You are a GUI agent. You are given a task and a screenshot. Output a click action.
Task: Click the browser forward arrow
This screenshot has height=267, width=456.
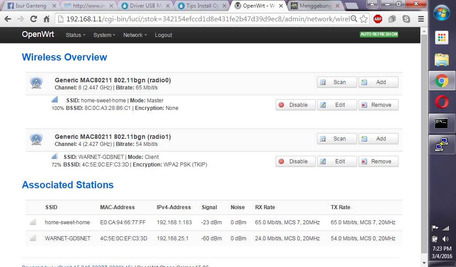click(x=20, y=19)
